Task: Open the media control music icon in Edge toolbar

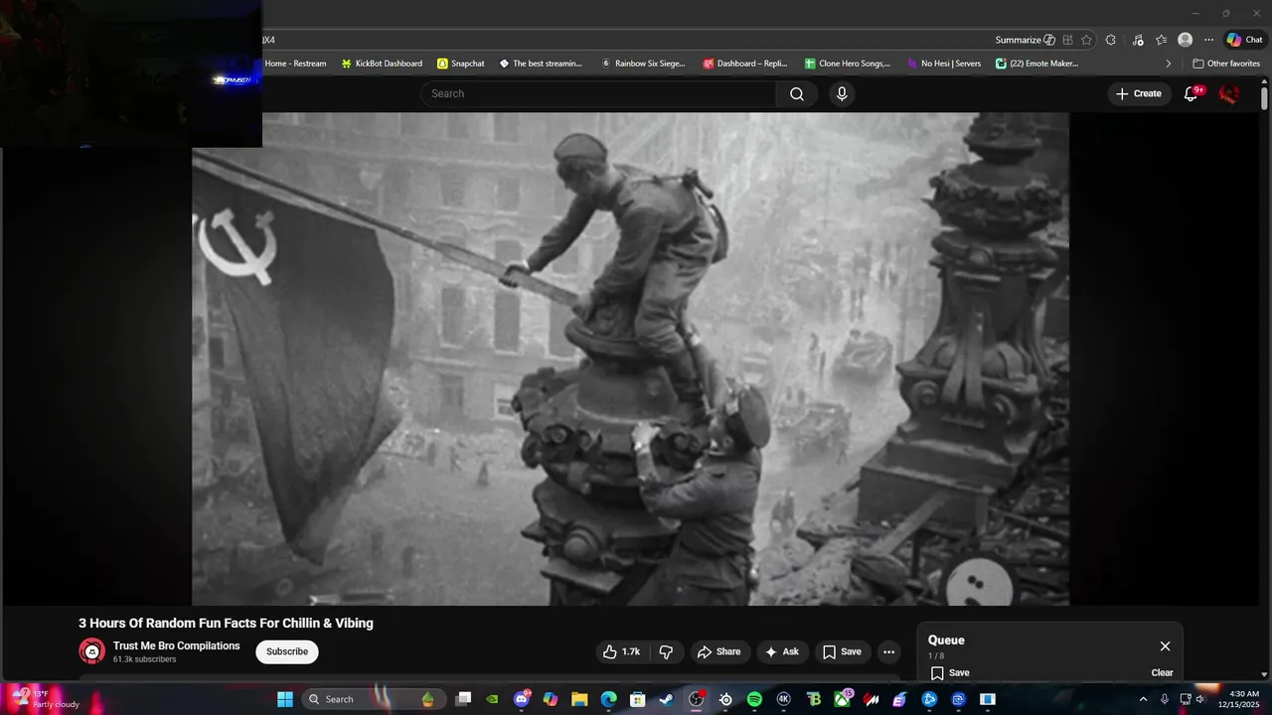Action: [1138, 40]
